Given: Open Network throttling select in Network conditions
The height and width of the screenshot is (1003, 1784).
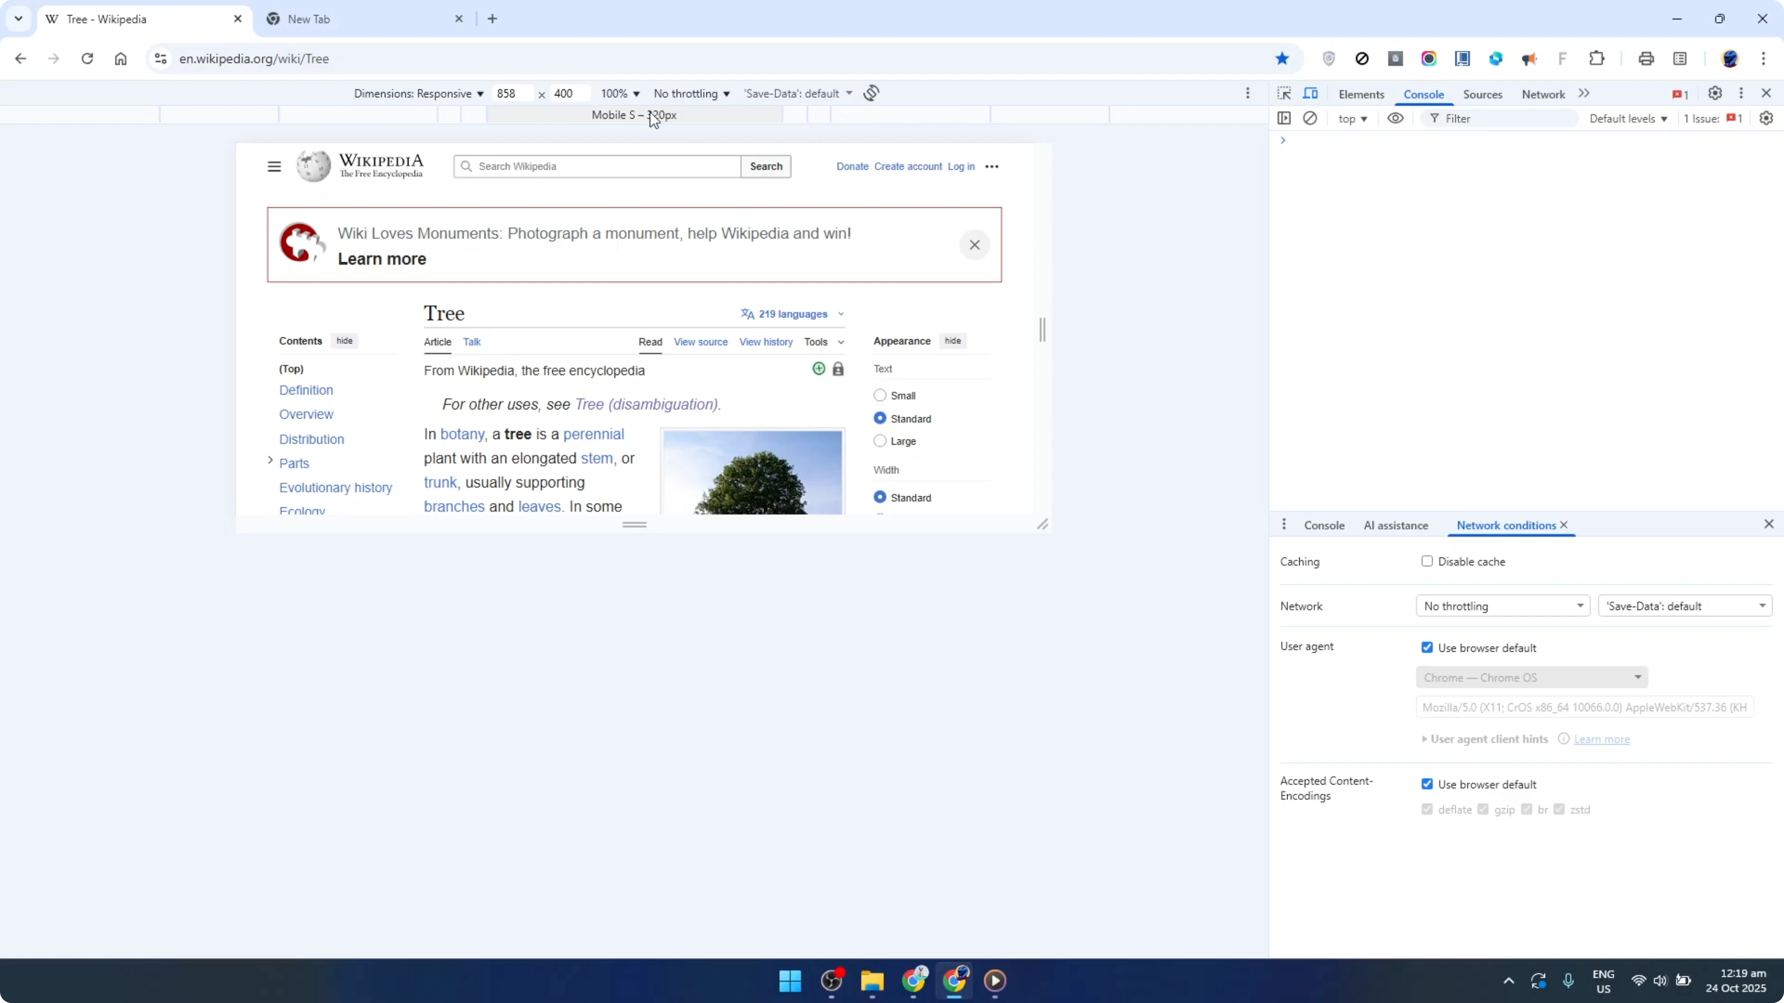Looking at the screenshot, I should pyautogui.click(x=1503, y=606).
